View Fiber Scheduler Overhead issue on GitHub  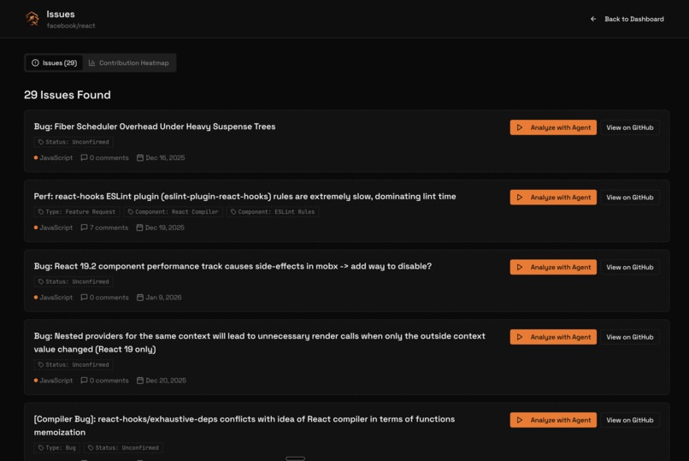[630, 127]
